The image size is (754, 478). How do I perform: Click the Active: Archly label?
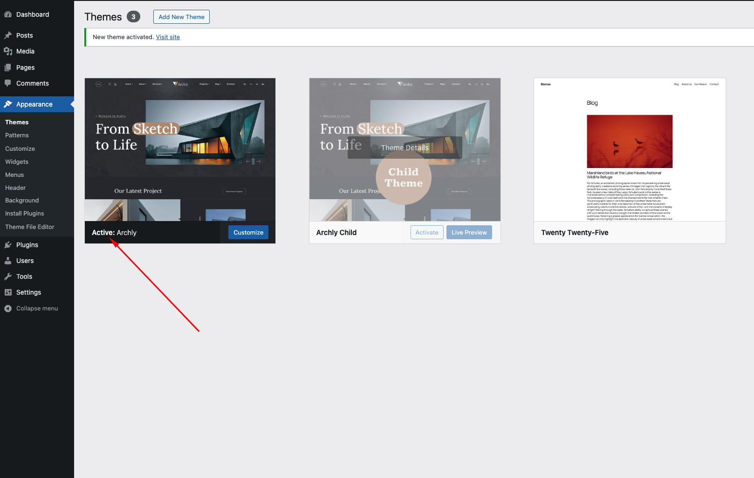[114, 233]
